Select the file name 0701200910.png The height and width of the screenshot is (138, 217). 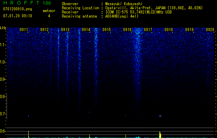[x=18, y=9]
